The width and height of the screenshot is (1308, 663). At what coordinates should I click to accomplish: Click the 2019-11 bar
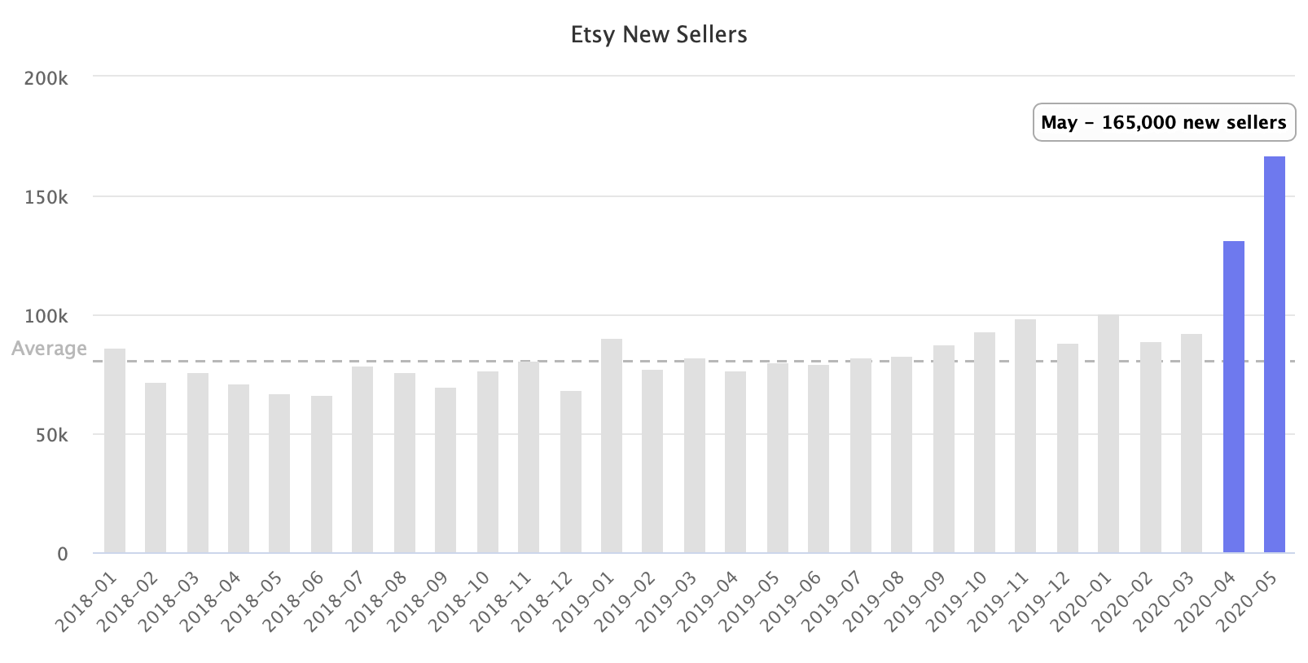pyautogui.click(x=1025, y=436)
